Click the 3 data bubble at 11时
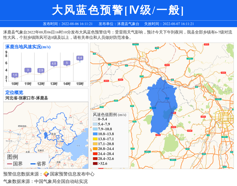The height and width of the screenshot is (186, 237). pyautogui.click(x=28, y=70)
